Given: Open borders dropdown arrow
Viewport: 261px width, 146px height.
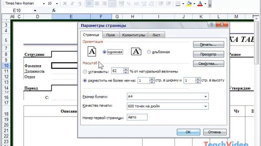Looking at the screenshot, I should pyautogui.click(x=183, y=4).
